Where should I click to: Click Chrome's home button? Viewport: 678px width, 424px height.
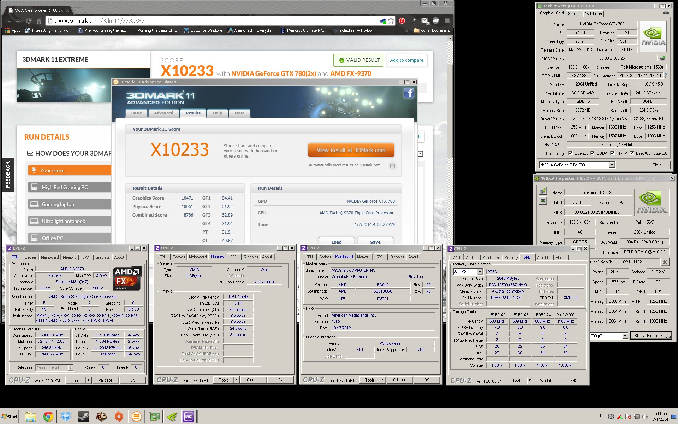(39, 21)
